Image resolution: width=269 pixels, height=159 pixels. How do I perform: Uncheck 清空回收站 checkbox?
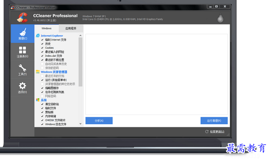[42, 104]
